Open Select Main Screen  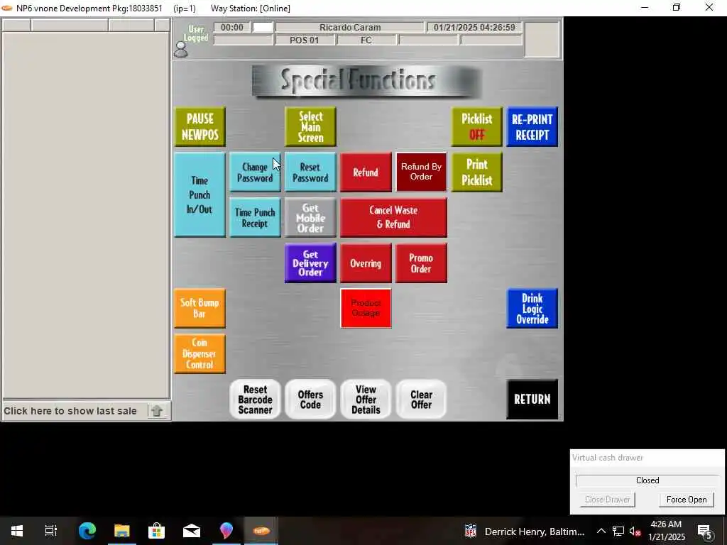click(x=310, y=126)
